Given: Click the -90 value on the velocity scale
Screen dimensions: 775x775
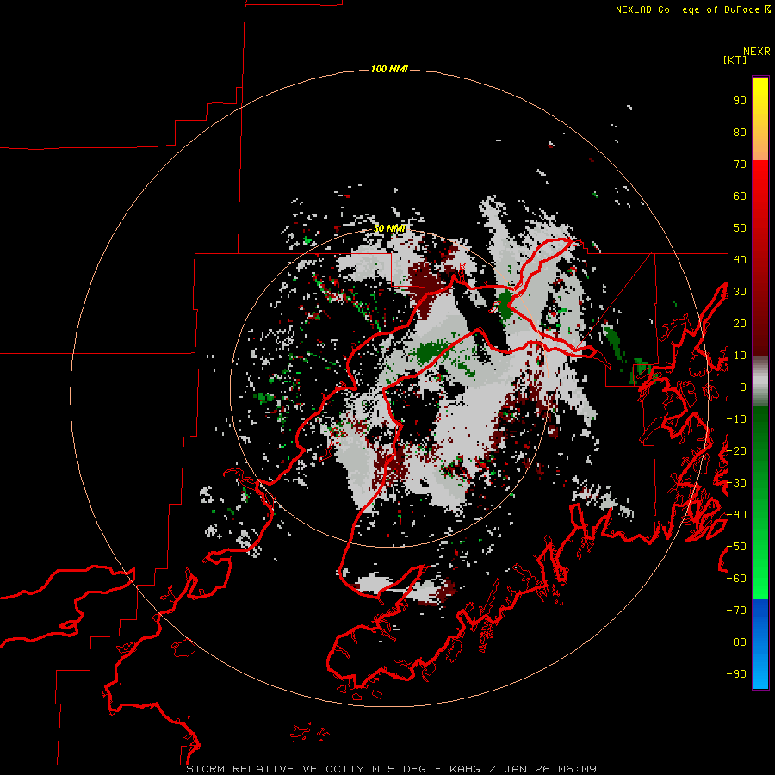Looking at the screenshot, I should pyautogui.click(x=736, y=674).
